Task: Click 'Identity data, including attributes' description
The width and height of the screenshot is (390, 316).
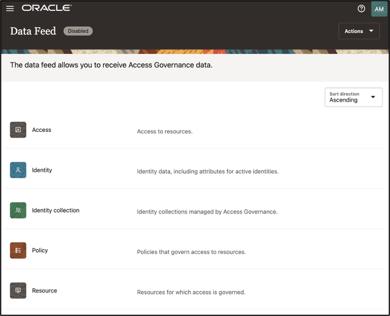Action: click(x=208, y=172)
